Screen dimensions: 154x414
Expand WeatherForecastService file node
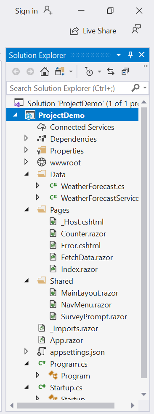[x=37, y=197]
